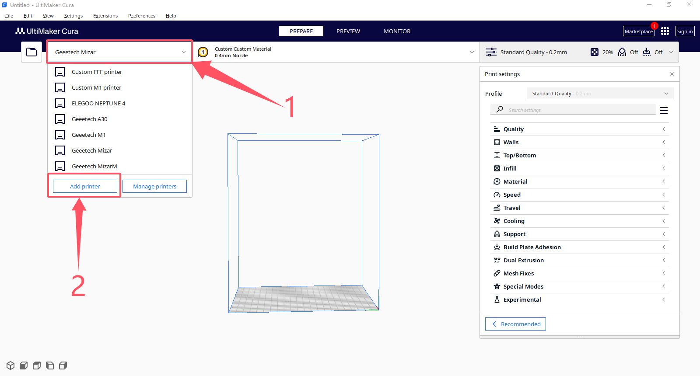700x376 pixels.
Task: Expand the Material settings section
Action: (580, 181)
